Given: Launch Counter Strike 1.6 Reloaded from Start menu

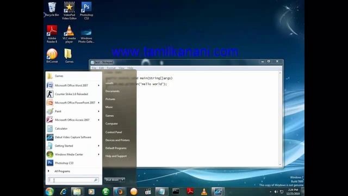Looking at the screenshot, I should pos(74,94).
